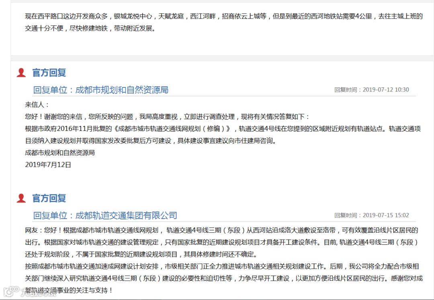Click the line starting 交通十分不便

[90, 28]
